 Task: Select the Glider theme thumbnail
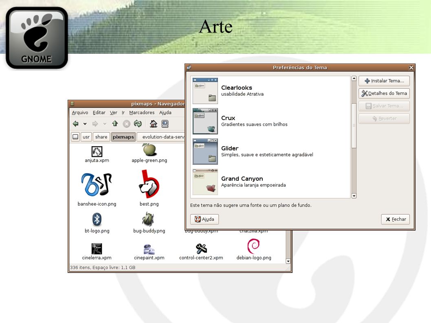(205, 152)
